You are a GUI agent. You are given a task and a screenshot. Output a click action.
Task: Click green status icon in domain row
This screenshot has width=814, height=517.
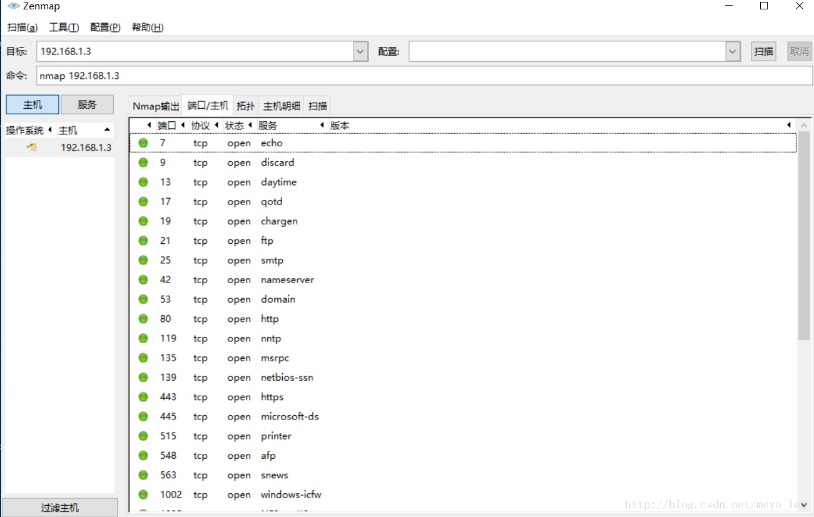pyautogui.click(x=143, y=299)
